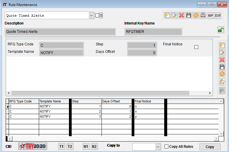Click the IMP import button
Viewport: 229px width, 152px height.
tap(211, 15)
